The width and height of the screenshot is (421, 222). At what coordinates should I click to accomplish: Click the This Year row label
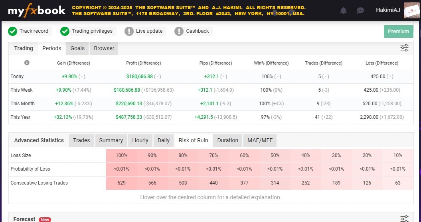point(20,117)
